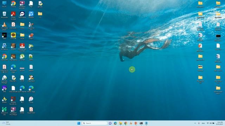Screen dimensions: 225x126
Task: Select the FlashBack Pro 5 Recorder shortcut
Action: 22,5
